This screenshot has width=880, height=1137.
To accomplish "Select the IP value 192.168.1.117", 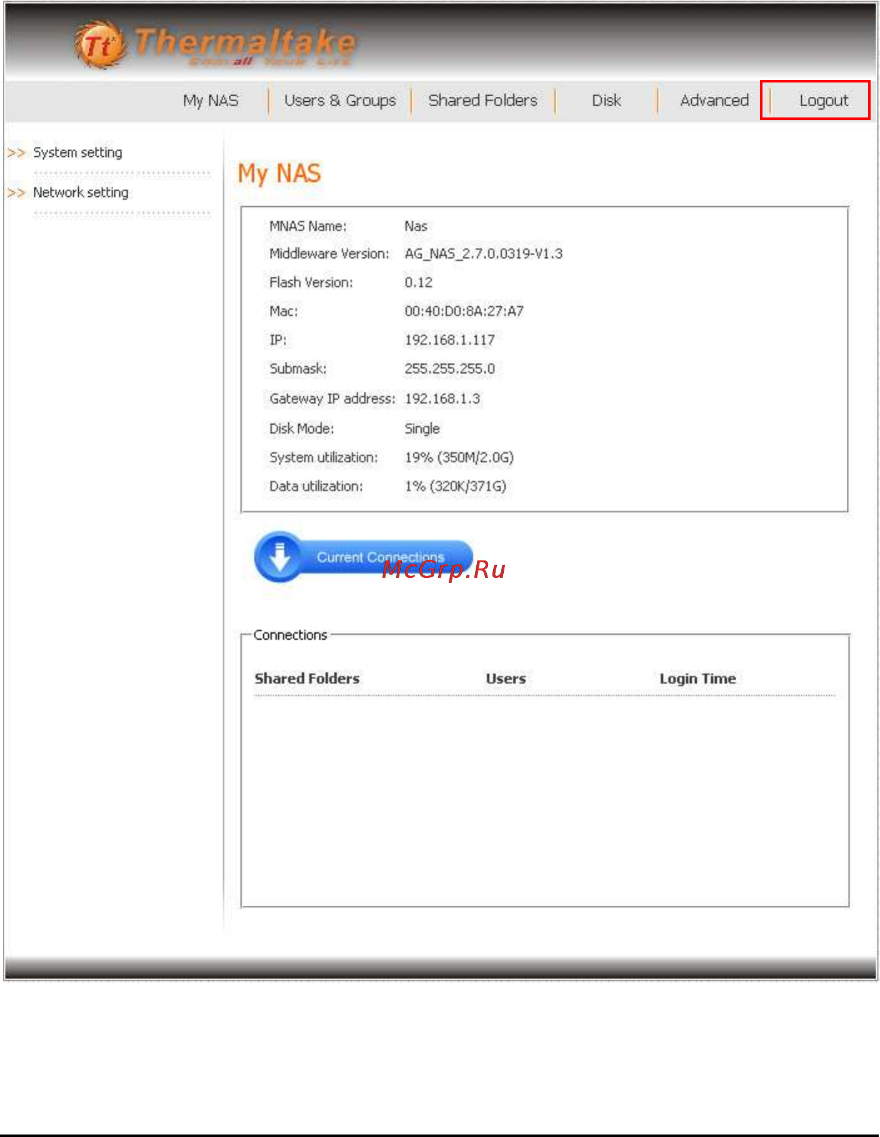I will [x=449, y=340].
